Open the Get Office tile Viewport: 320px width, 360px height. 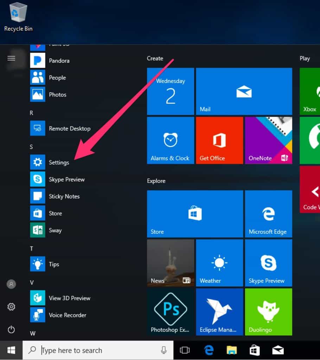(219, 140)
